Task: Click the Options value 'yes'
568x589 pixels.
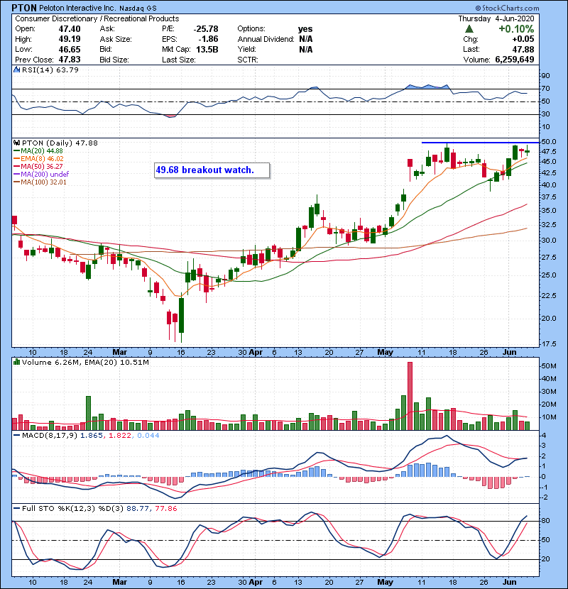Action: coord(305,29)
